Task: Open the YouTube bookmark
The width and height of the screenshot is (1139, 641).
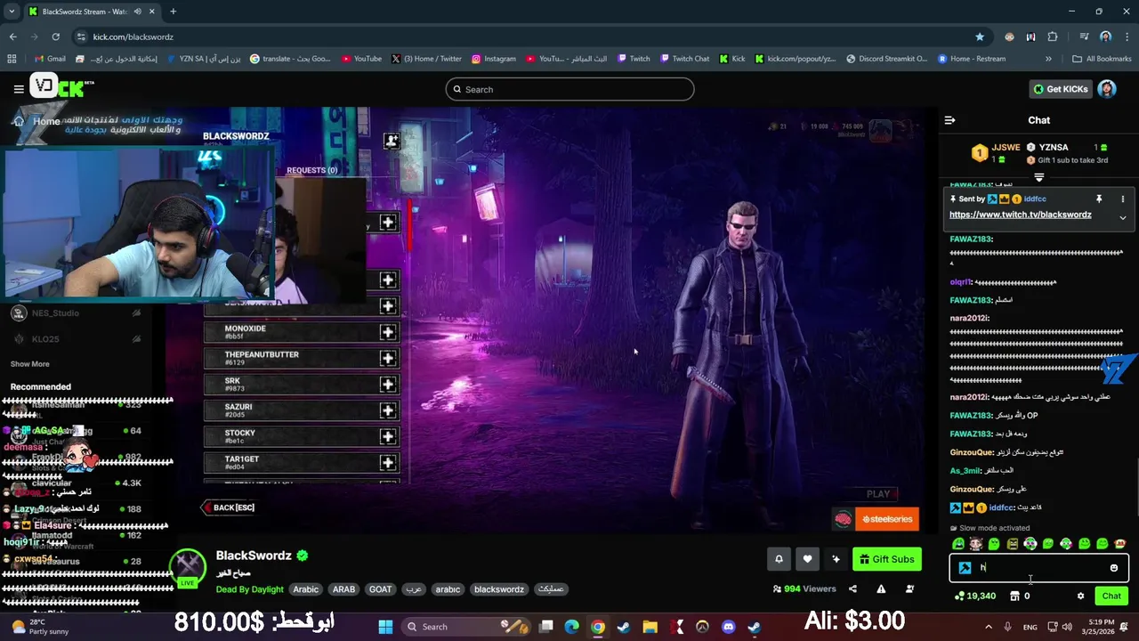Action: tap(360, 59)
